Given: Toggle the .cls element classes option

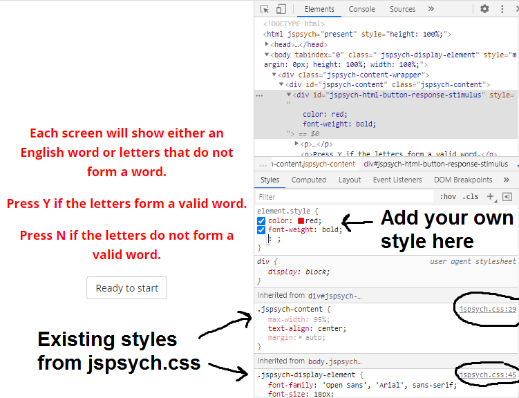Looking at the screenshot, I should (x=471, y=197).
